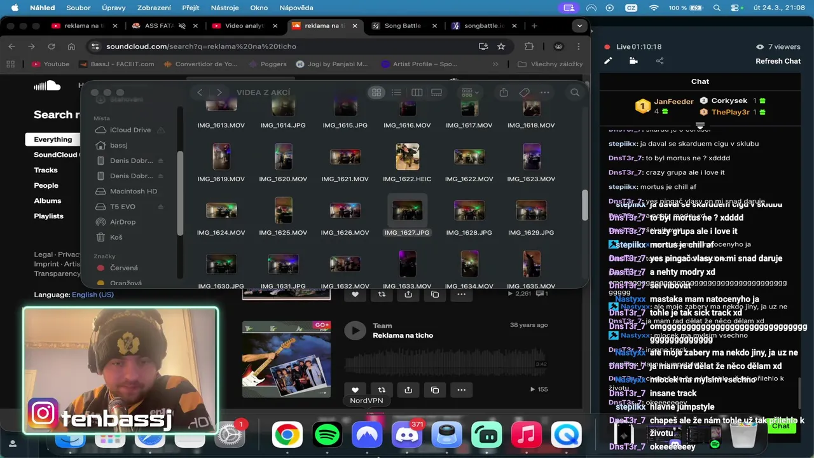Open Všechny záložky bookmarks folder
The height and width of the screenshot is (458, 814).
click(x=551, y=64)
